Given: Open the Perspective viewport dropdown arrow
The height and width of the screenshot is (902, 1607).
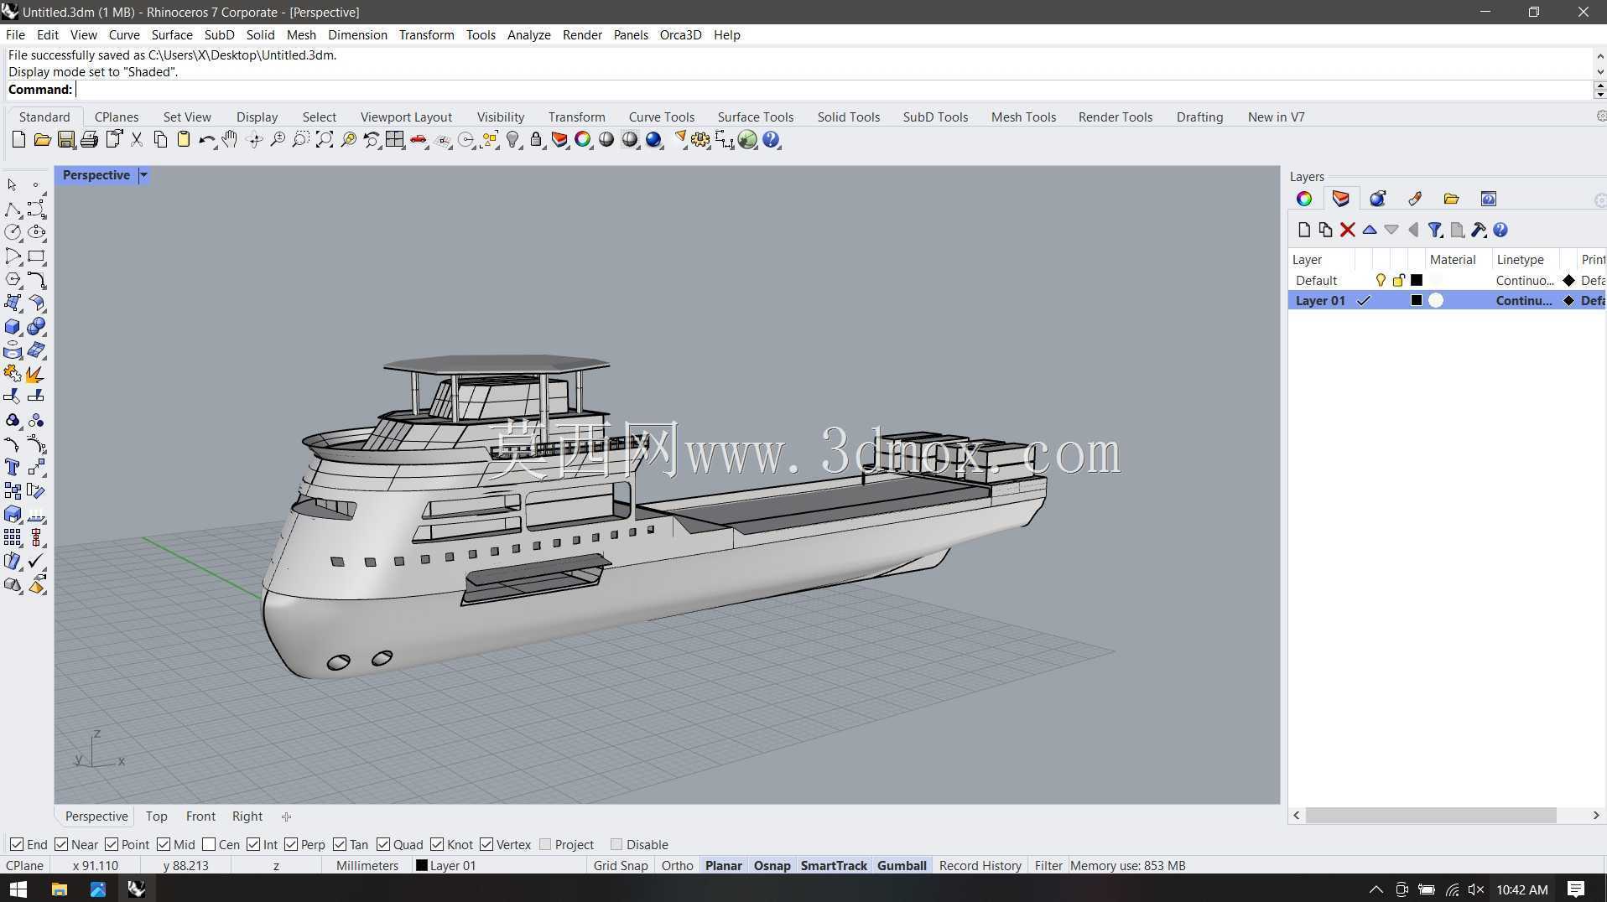Looking at the screenshot, I should 143,175.
